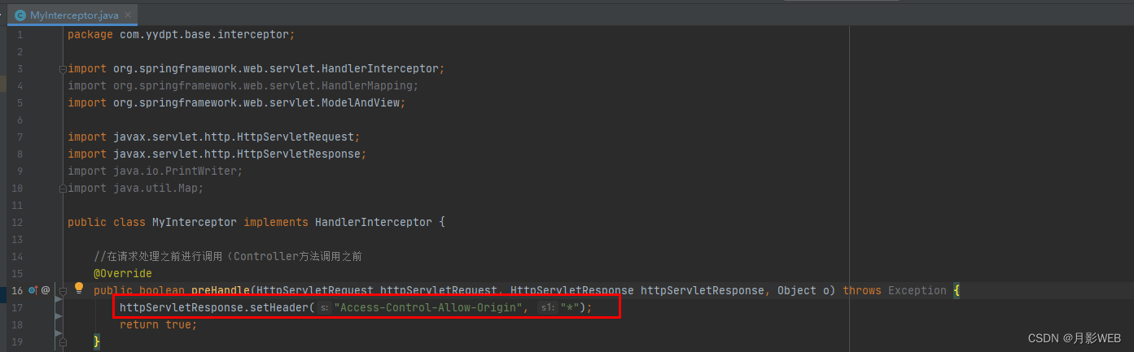Collapse the imports fold marker at line 3

(63, 69)
